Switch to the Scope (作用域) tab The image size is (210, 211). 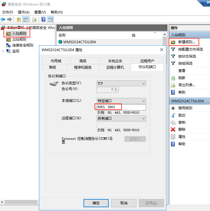click(x=56, y=61)
